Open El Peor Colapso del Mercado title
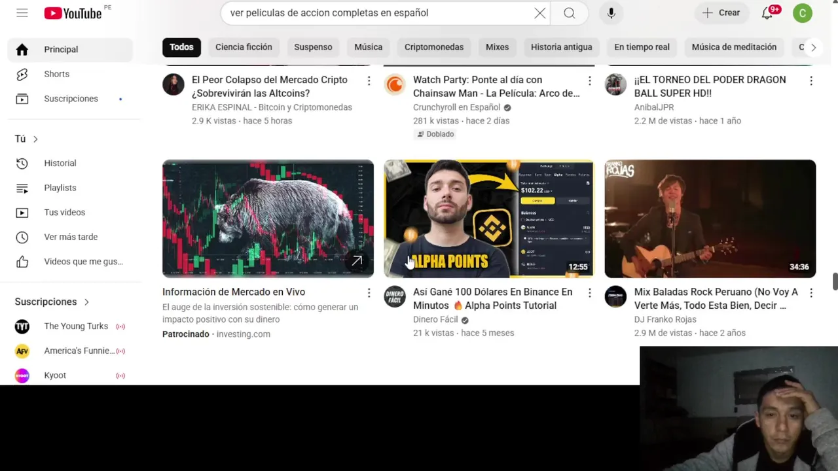The image size is (838, 471). [270, 86]
